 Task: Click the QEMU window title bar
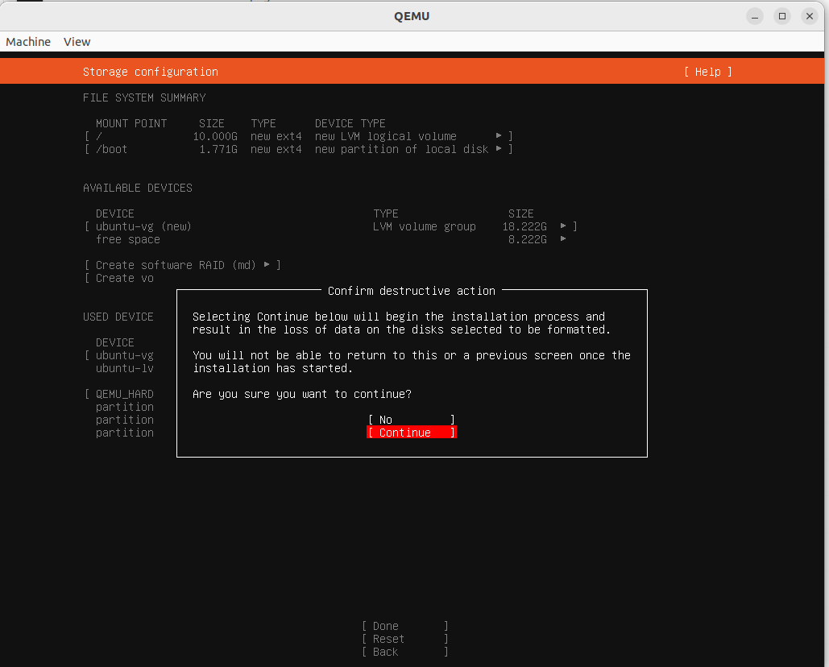(412, 16)
